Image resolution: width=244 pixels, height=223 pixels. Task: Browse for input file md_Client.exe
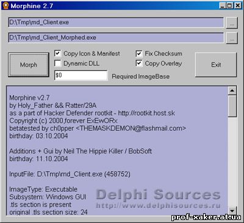[x=232, y=23]
